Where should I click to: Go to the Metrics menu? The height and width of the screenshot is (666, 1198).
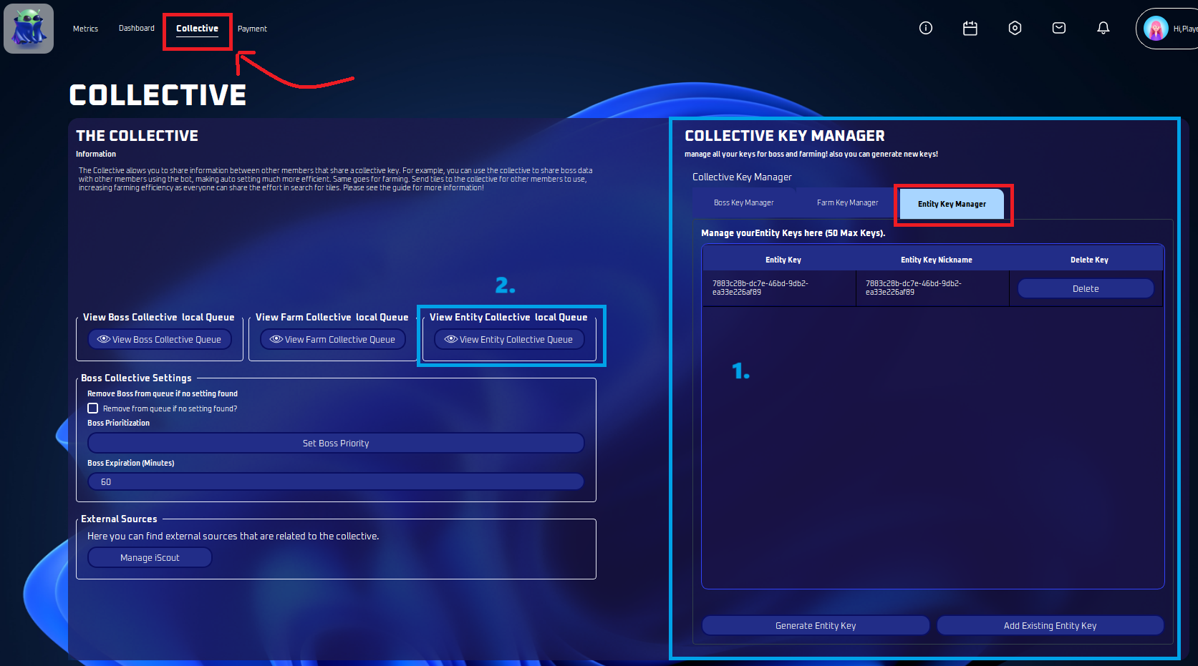coord(85,29)
